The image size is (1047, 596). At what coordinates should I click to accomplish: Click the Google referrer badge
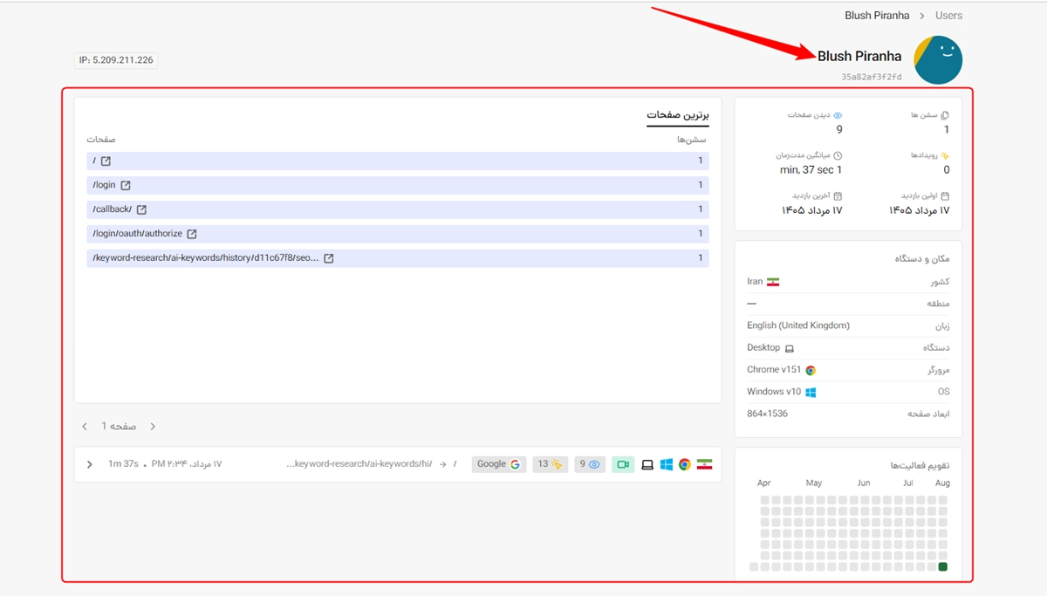tap(499, 464)
